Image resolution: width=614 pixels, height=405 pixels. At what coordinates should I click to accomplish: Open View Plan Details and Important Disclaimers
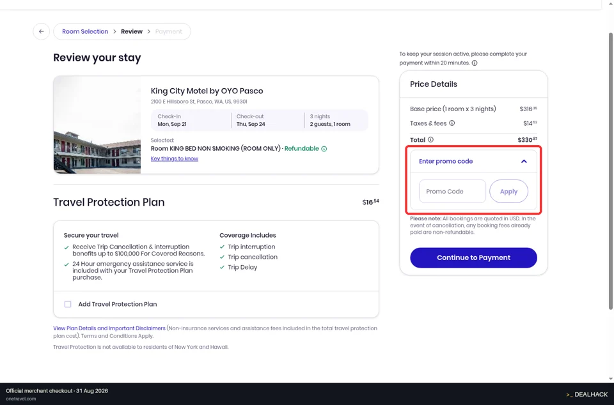(x=109, y=328)
